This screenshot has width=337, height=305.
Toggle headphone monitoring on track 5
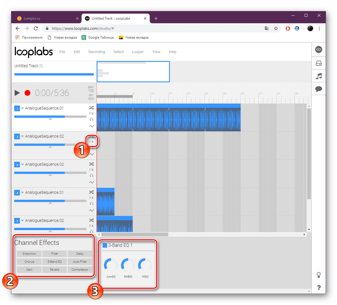point(92,232)
